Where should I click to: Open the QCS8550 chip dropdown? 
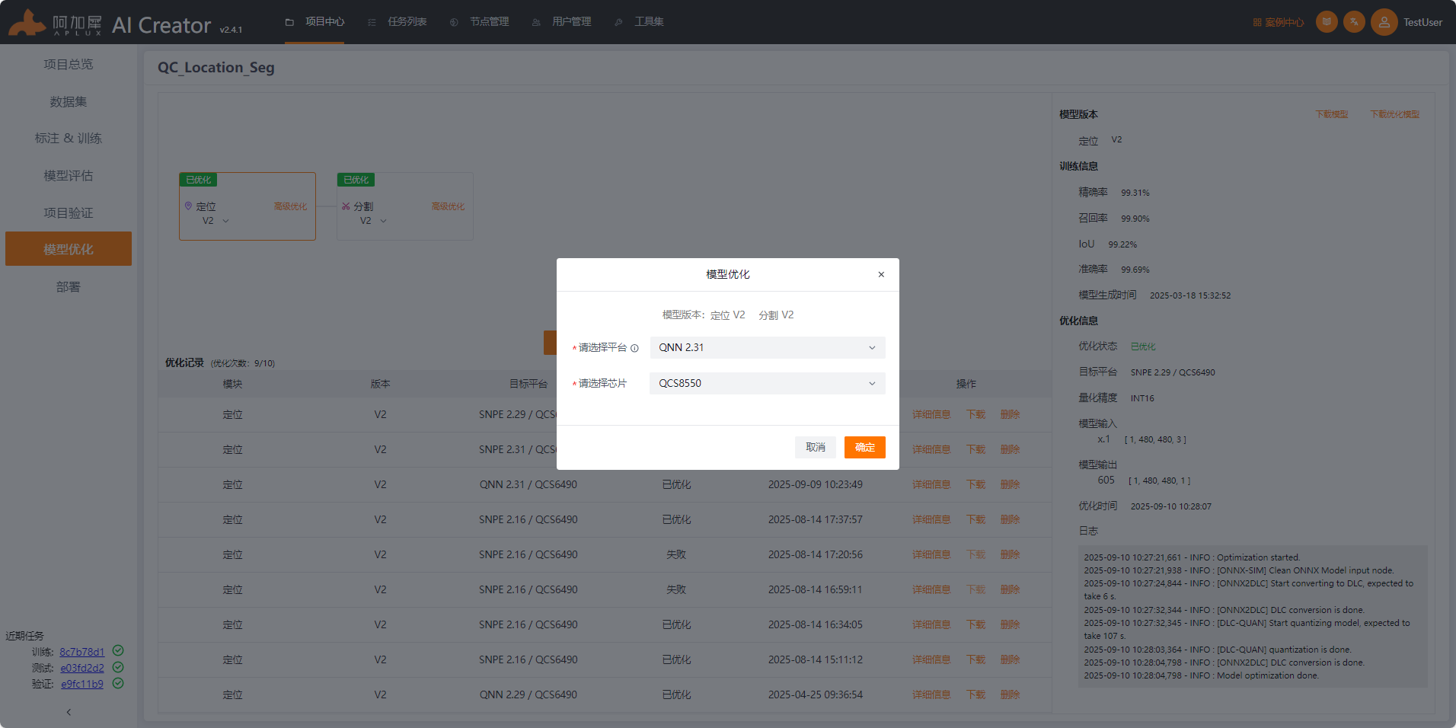click(x=768, y=383)
